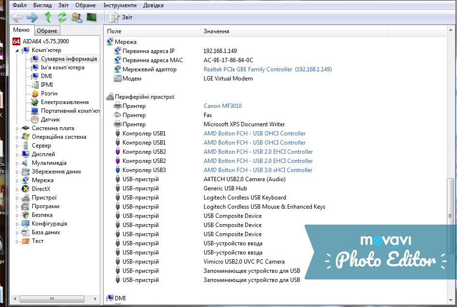Viewport: 457px width, 307px height.
Task: Select Ім'я комп'ютера tree item
Action: click(62, 67)
